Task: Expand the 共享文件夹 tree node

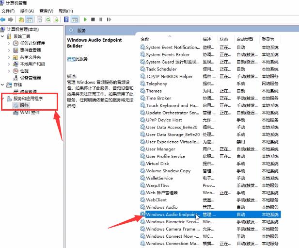Action: click(9, 57)
